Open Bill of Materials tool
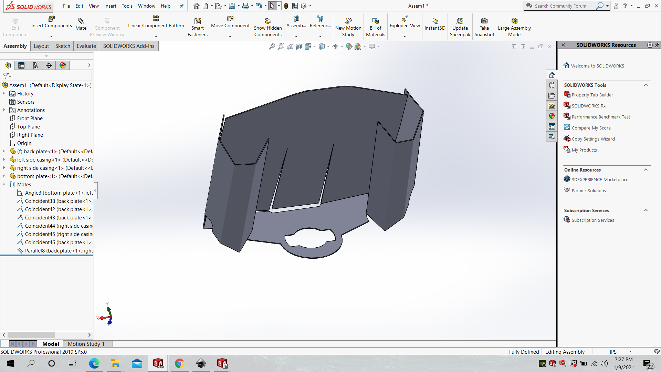The width and height of the screenshot is (661, 372). click(375, 28)
